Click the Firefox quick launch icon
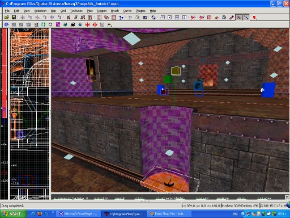The image size is (290, 218). [x=40, y=214]
